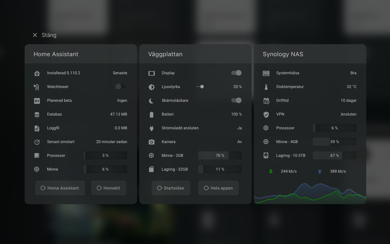Click the Ljusstyrka brightness icon
Screen dimensions: 390x244
pos(151,87)
